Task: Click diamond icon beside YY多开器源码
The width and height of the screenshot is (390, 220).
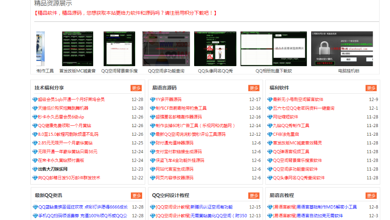Action: (x=153, y=99)
